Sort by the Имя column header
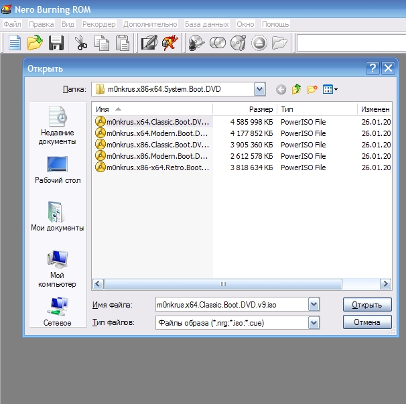 click(153, 109)
